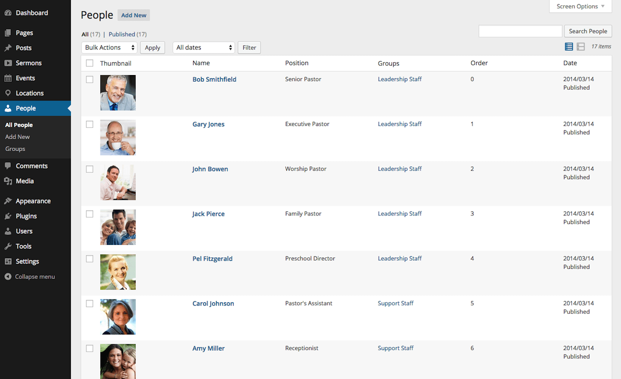Screen dimensions: 621x379
Task: Click the Search People button
Action: 588,31
